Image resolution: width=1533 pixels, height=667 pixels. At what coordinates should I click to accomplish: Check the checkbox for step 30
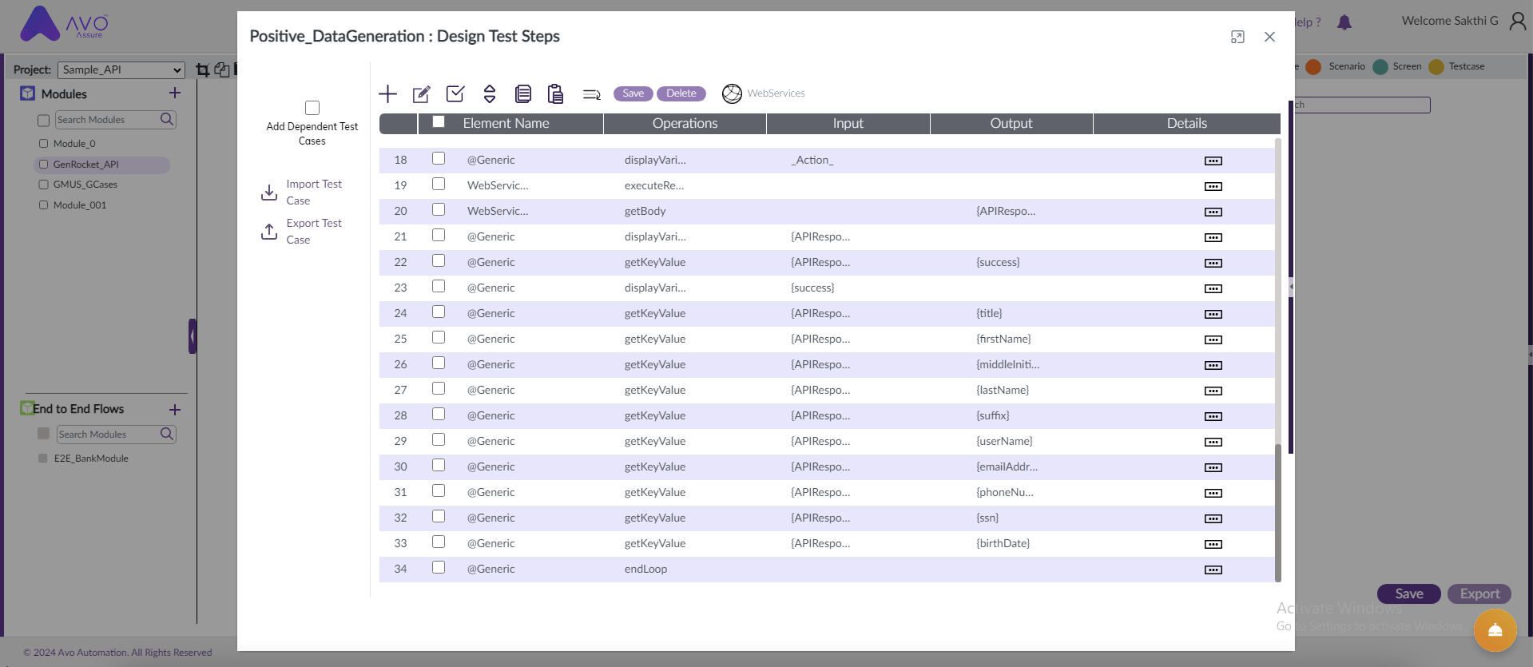439,465
